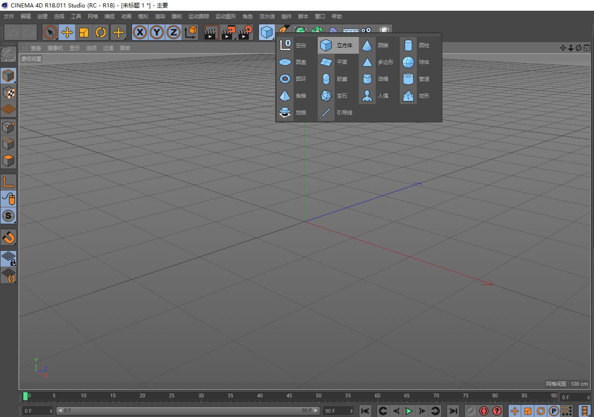Toggle Z axis lock
Image resolution: width=594 pixels, height=417 pixels.
pyautogui.click(x=174, y=32)
